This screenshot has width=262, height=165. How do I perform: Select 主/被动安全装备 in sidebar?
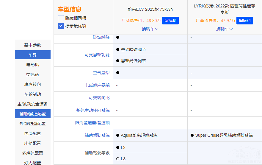[33, 104]
